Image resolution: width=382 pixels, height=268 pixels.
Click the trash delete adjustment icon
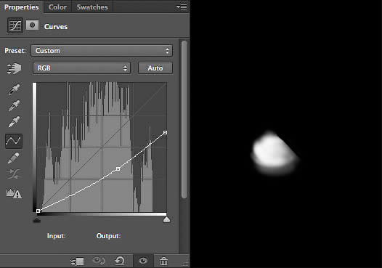pos(163,261)
